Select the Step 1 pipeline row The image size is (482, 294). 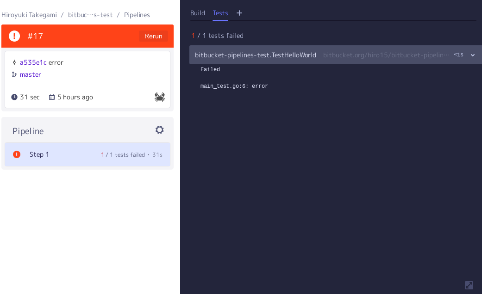pyautogui.click(x=88, y=154)
